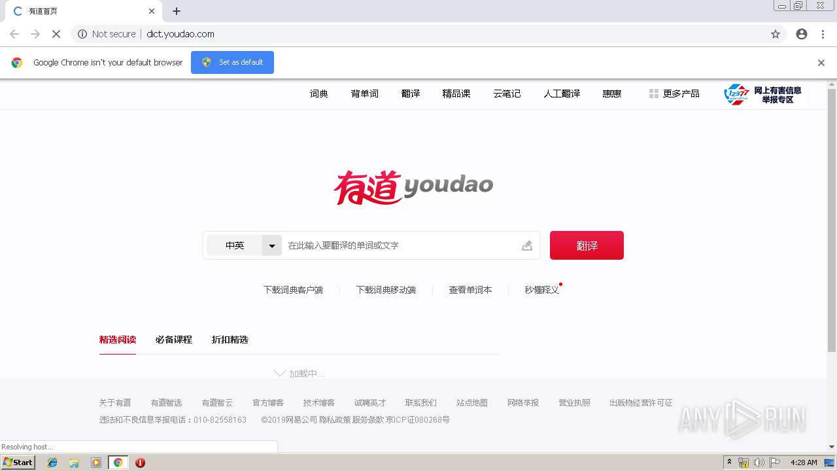Click 秒懂释义 link
This screenshot has width=837, height=471.
pyautogui.click(x=542, y=290)
